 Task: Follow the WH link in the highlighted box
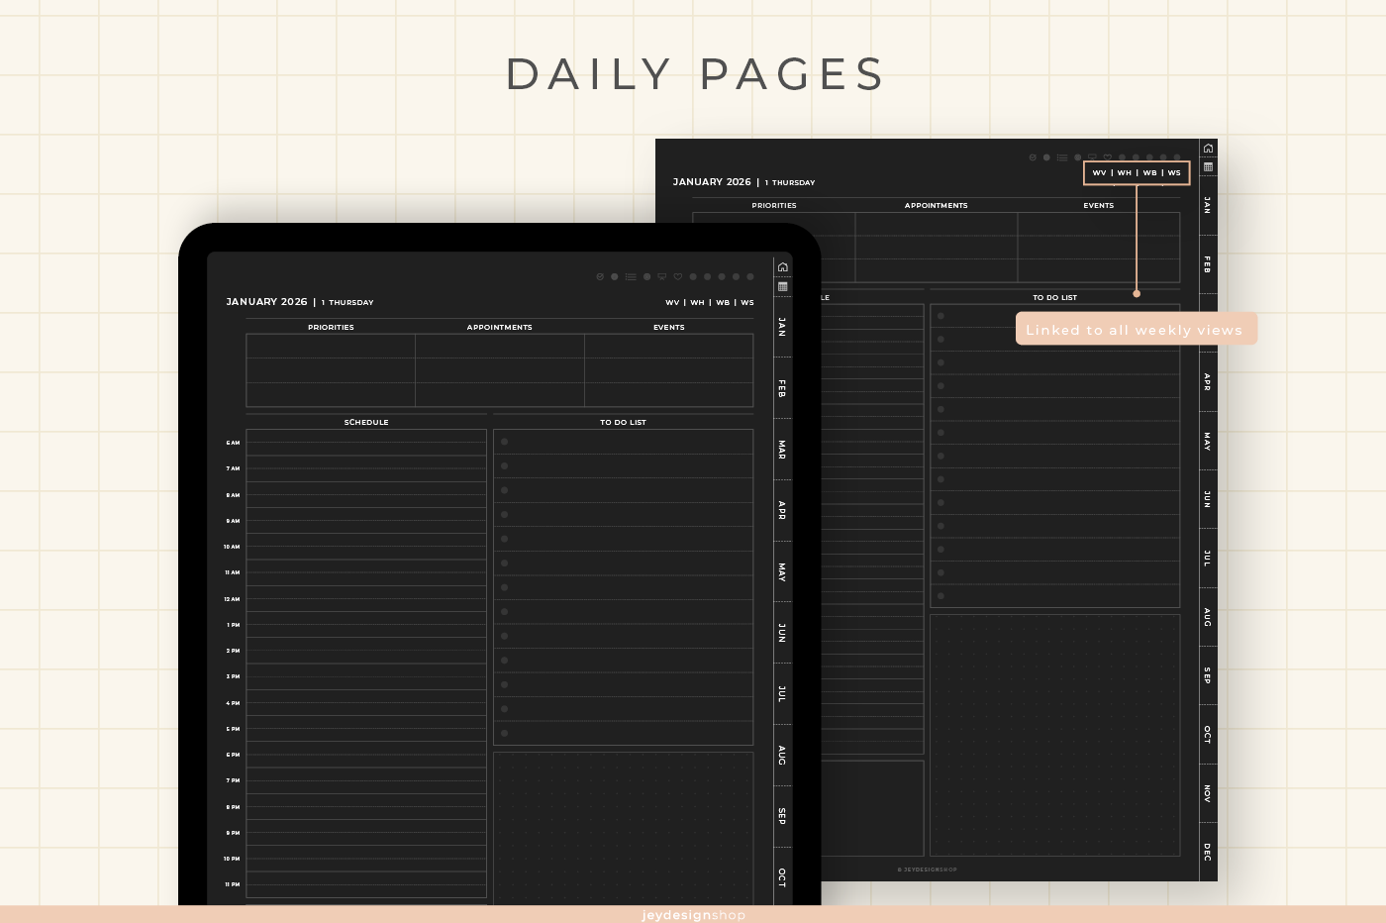coord(1125,173)
